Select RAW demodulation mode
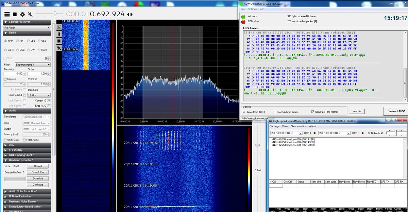The height and width of the screenshot is (212, 408). (x=42, y=50)
